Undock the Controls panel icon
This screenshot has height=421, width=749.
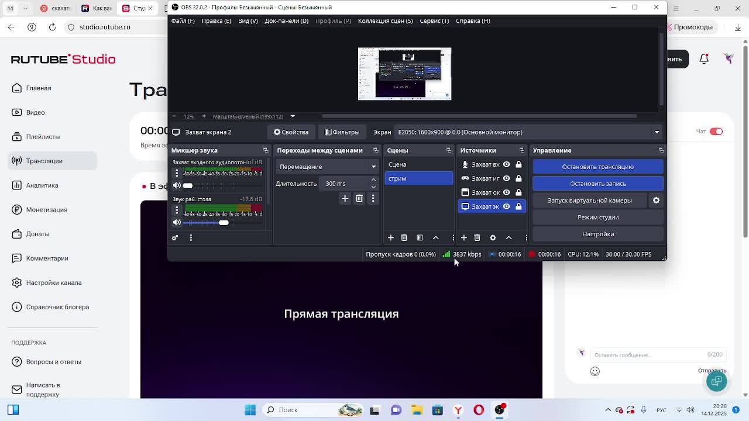[661, 150]
